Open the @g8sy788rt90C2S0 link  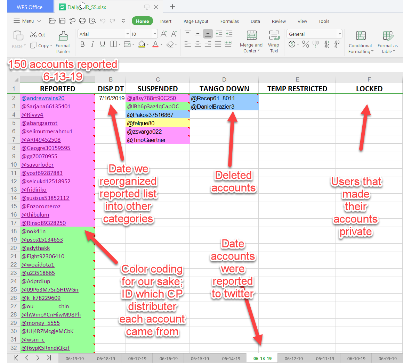(152, 98)
